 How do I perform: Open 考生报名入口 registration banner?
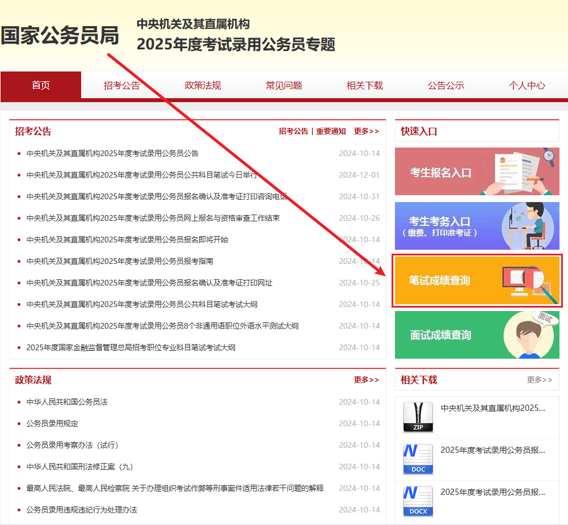click(x=477, y=171)
